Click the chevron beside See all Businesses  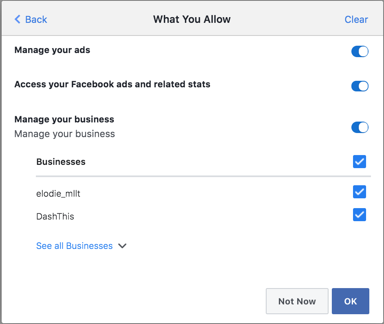[x=122, y=246]
